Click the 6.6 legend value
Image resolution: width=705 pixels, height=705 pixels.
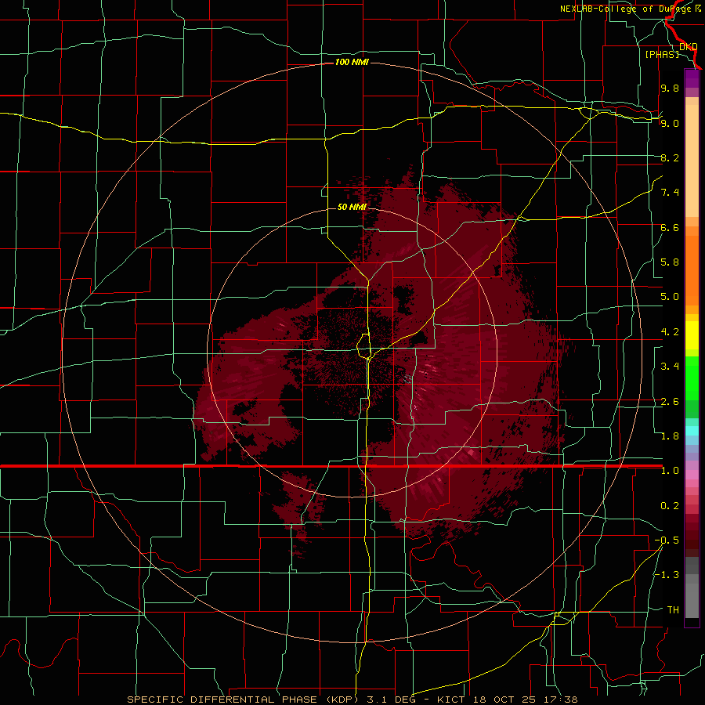pos(670,227)
